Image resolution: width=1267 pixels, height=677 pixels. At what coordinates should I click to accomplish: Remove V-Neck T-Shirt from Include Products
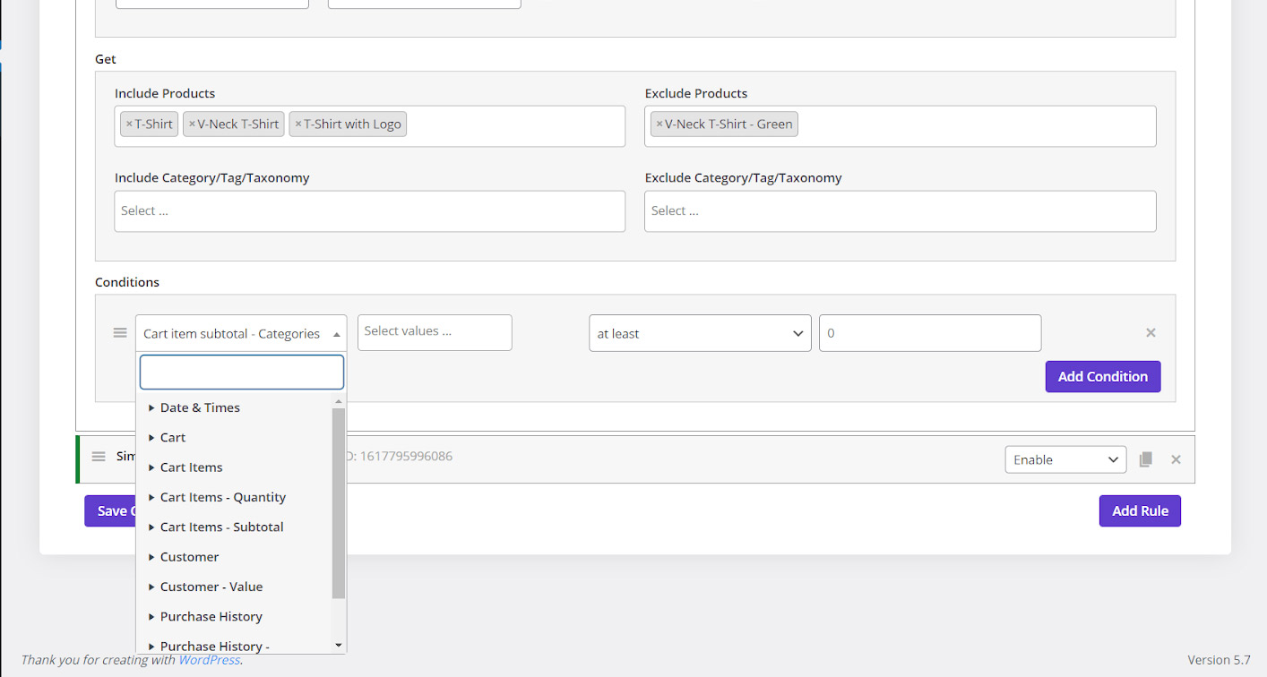pyautogui.click(x=192, y=124)
